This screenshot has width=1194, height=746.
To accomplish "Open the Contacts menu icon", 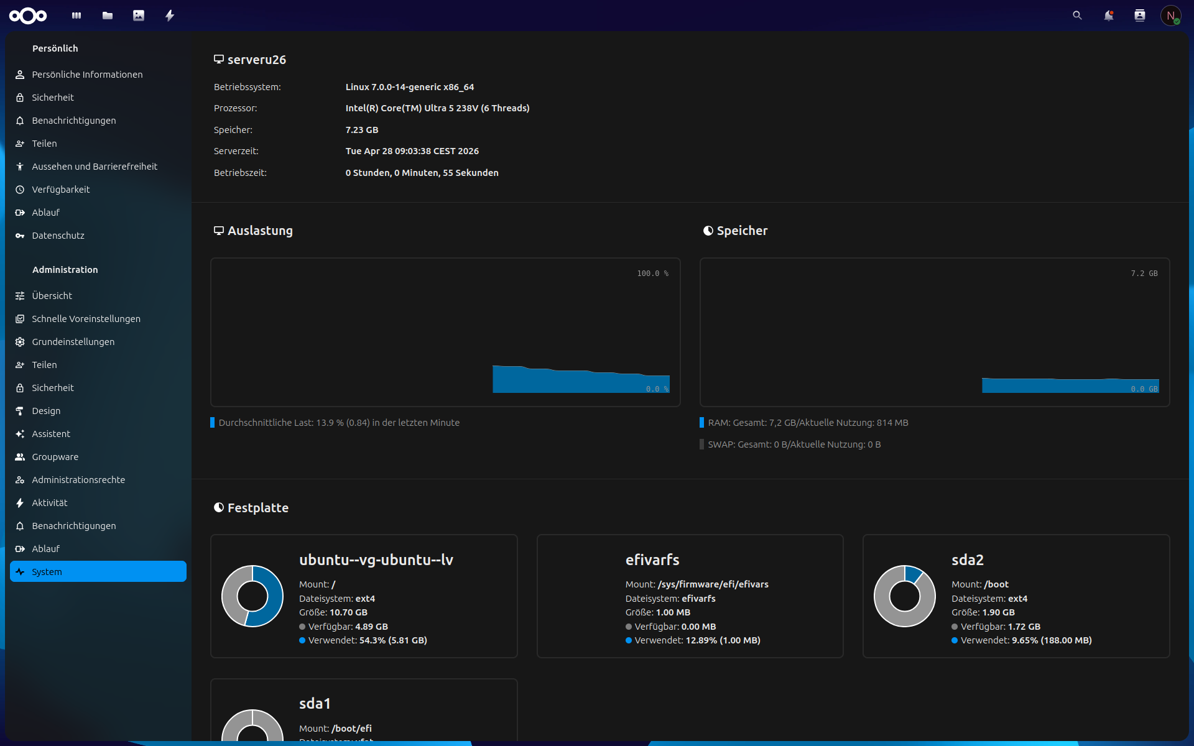I will click(1139, 16).
